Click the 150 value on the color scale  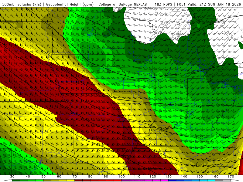[x=200, y=177]
